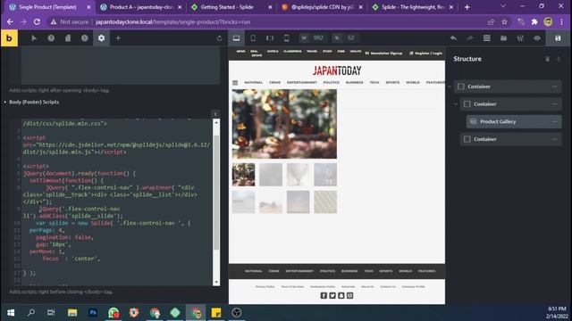
Task: Open Windows Start menu
Action: pyautogui.click(x=11, y=313)
